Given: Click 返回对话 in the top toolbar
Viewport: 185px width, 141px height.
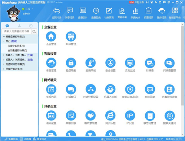Looking at the screenshot, I should [x=57, y=13].
